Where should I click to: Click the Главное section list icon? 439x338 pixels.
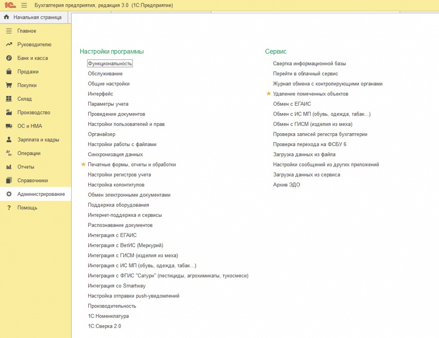pyautogui.click(x=9, y=31)
